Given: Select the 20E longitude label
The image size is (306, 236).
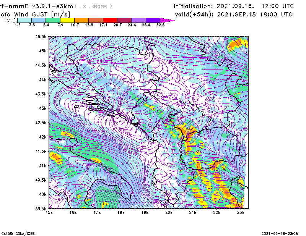Looking at the screenshot, I should click(x=169, y=212).
